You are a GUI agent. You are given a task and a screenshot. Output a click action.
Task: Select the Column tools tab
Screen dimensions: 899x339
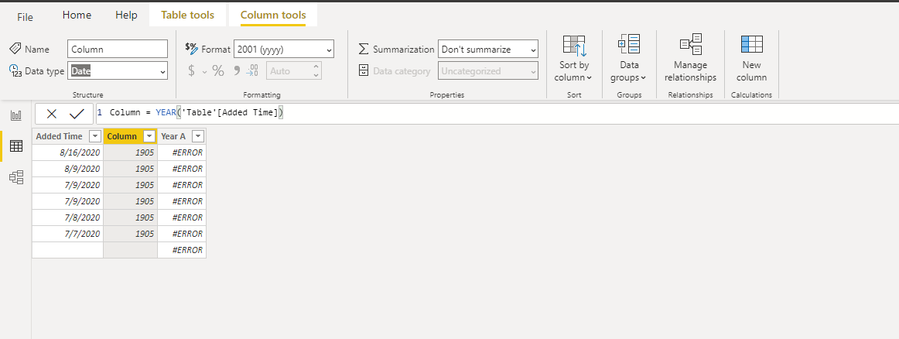(x=273, y=15)
